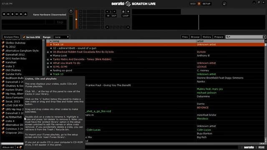The height and width of the screenshot is (150, 267).
Task: Open the Skrillex Dubstep crate
Action: (15, 43)
